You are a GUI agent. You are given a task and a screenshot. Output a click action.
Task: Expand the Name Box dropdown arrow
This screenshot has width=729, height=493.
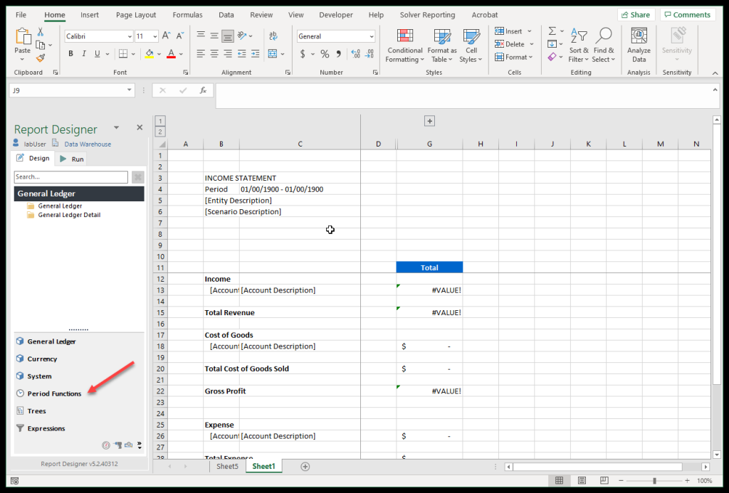[129, 90]
